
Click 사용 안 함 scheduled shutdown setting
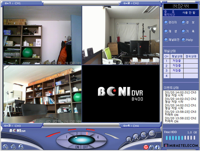click(x=189, y=13)
